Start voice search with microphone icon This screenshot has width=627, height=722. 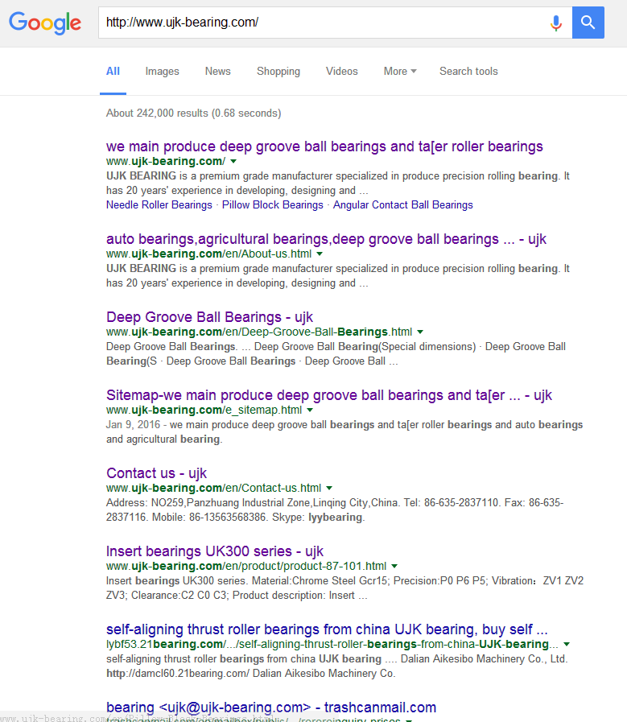coord(556,23)
